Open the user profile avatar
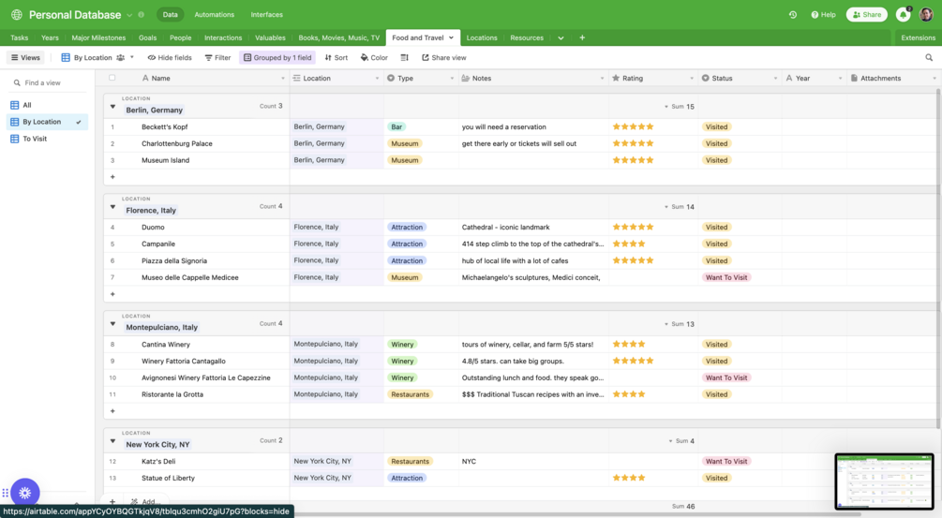Viewport: 942px width, 518px height. coord(926,14)
